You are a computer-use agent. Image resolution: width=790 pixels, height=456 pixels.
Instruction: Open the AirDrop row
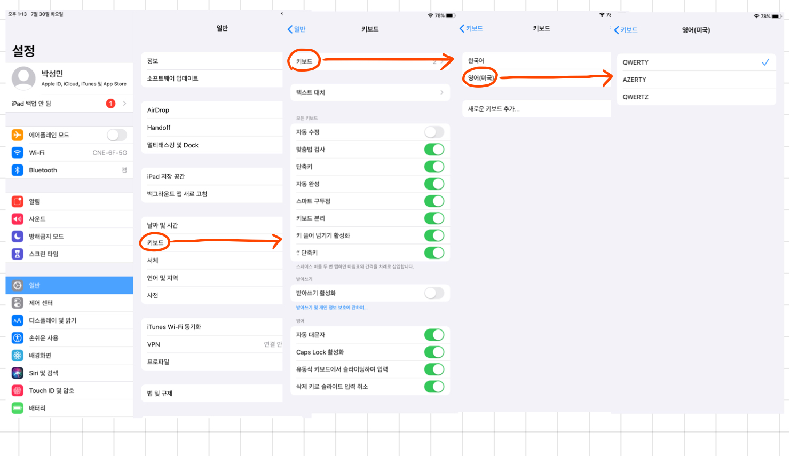[212, 110]
